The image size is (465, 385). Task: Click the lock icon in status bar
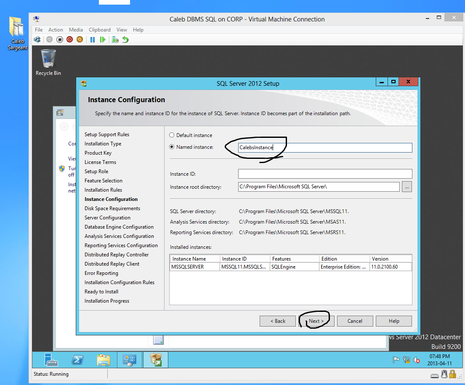click(x=452, y=374)
